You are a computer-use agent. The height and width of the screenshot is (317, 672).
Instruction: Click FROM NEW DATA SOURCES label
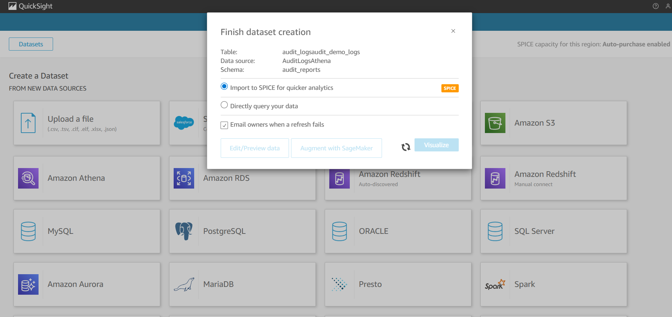(48, 88)
